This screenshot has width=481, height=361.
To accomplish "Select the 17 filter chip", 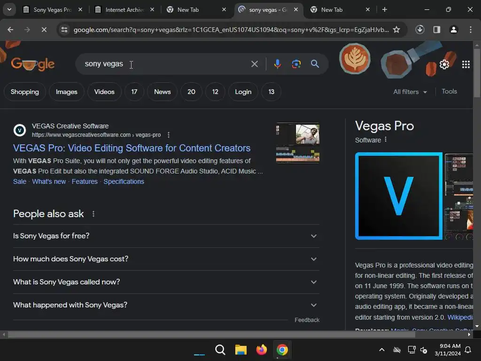I will point(134,92).
